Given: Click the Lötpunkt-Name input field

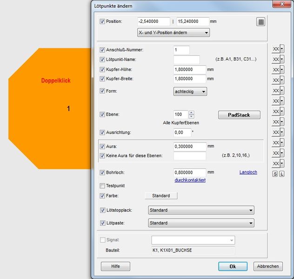Looking at the screenshot, I should click(186, 60).
